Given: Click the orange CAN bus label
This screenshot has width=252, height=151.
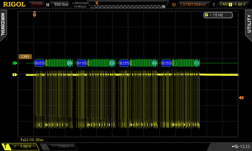Looking at the screenshot, I should point(25,57).
